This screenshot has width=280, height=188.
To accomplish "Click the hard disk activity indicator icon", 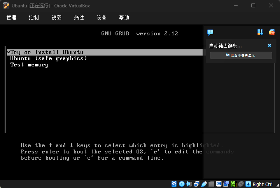I will 174,184.
